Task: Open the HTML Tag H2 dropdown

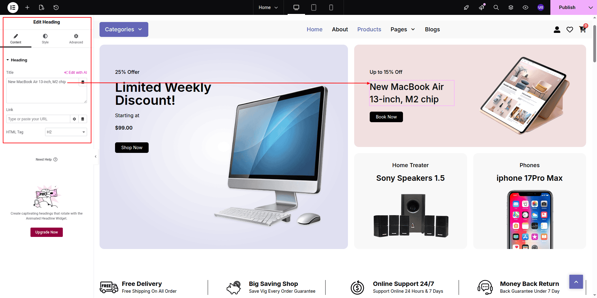Action: 66,132
